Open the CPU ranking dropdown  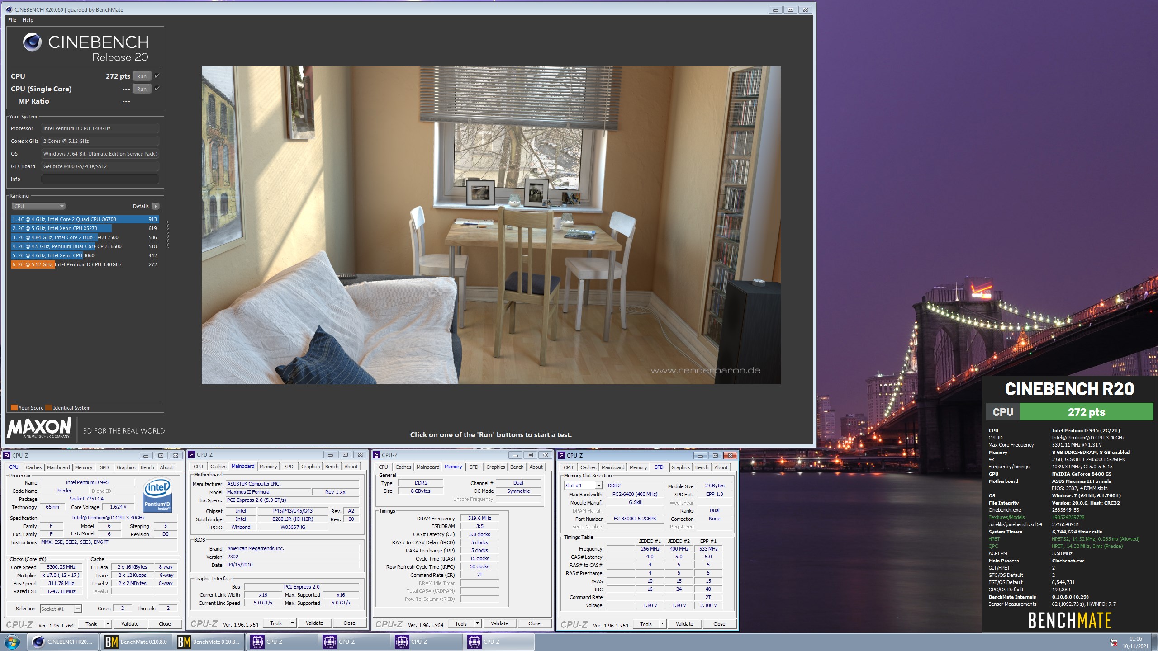pos(38,206)
